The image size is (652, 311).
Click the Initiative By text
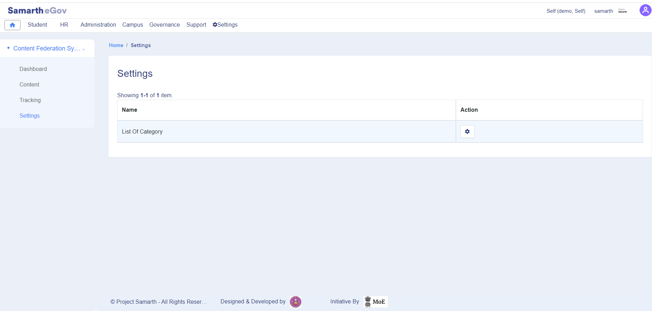(345, 302)
